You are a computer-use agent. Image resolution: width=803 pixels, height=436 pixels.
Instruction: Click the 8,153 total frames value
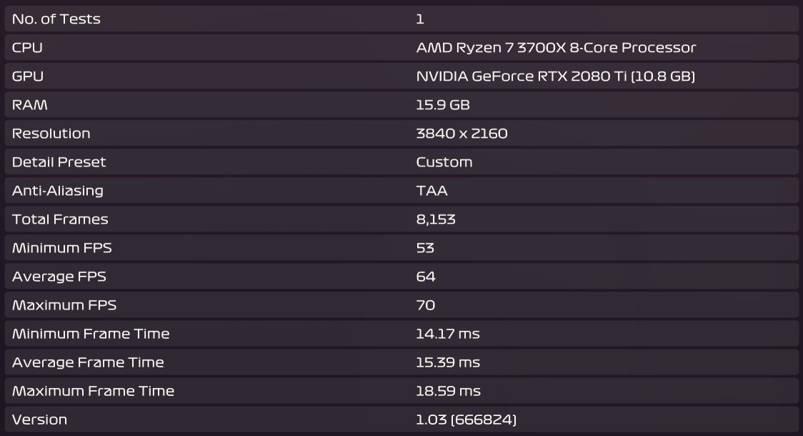point(436,219)
